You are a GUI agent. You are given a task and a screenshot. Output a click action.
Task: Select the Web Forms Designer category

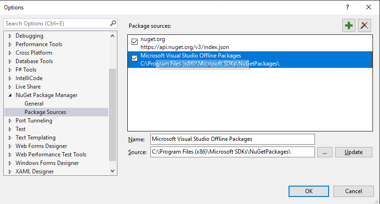(41, 146)
